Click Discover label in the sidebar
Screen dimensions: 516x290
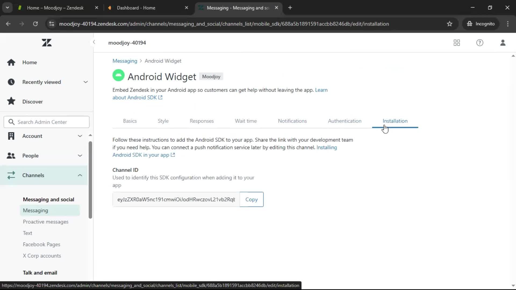click(x=33, y=102)
